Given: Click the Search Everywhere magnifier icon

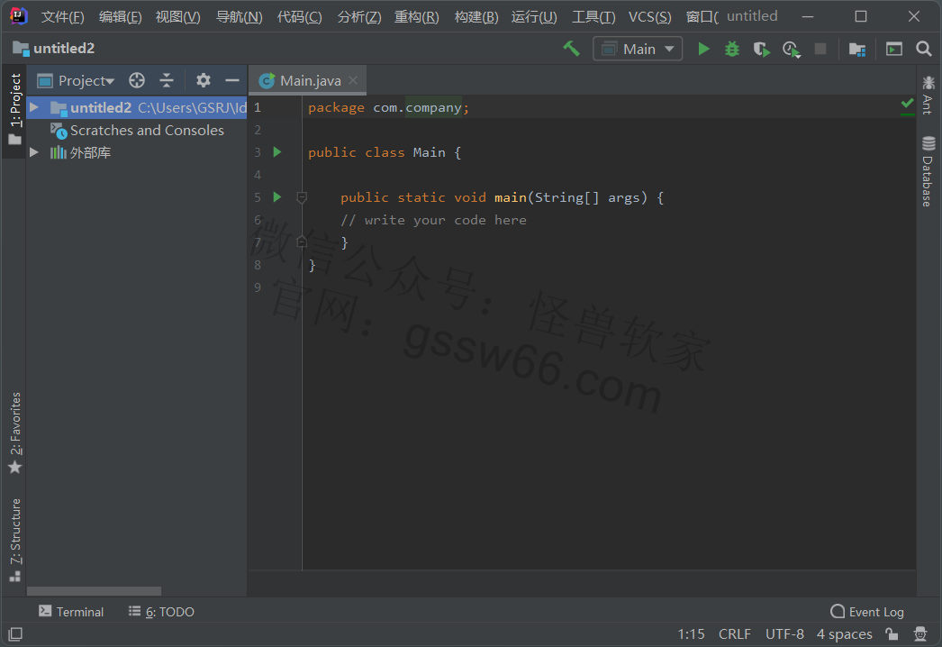Looking at the screenshot, I should coord(923,49).
